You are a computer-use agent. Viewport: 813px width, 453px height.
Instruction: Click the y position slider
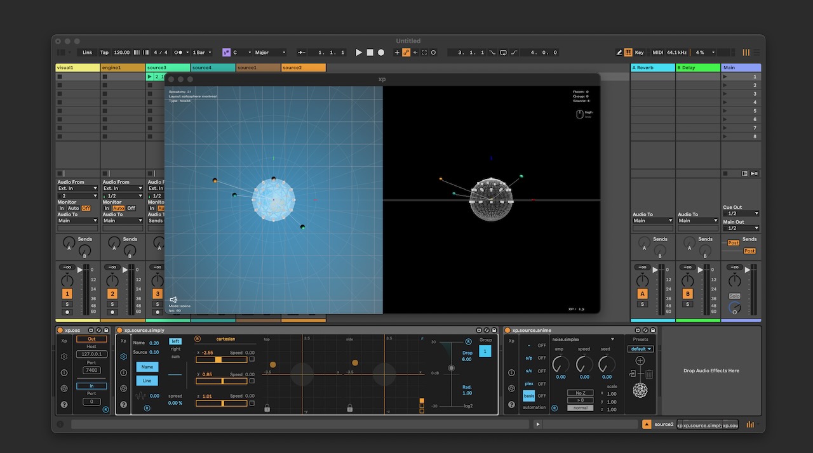[221, 381]
